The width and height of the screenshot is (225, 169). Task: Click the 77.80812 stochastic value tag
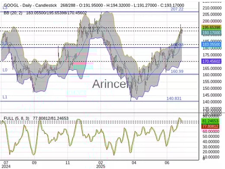210,127
